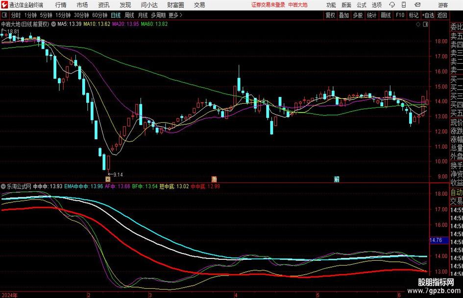463x298 pixels.
Task: Click EMA中中中: 13.96 indicator value
Action: (x=84, y=186)
